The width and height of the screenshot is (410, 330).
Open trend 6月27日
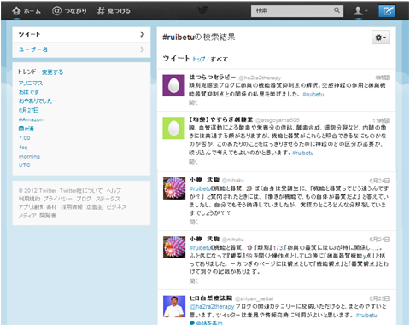[x=29, y=110]
